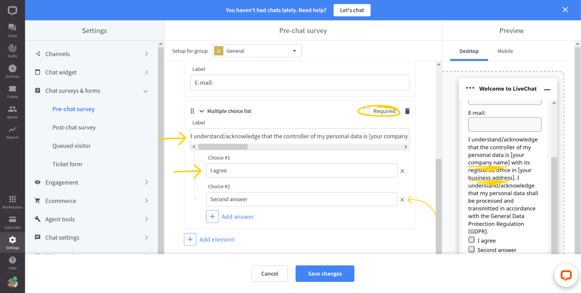Open the Reports chart icon
Image resolution: width=581 pixels, height=293 pixels.
pos(12,132)
